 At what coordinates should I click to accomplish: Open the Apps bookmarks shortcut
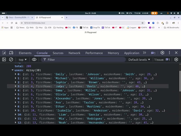pos(5,27)
